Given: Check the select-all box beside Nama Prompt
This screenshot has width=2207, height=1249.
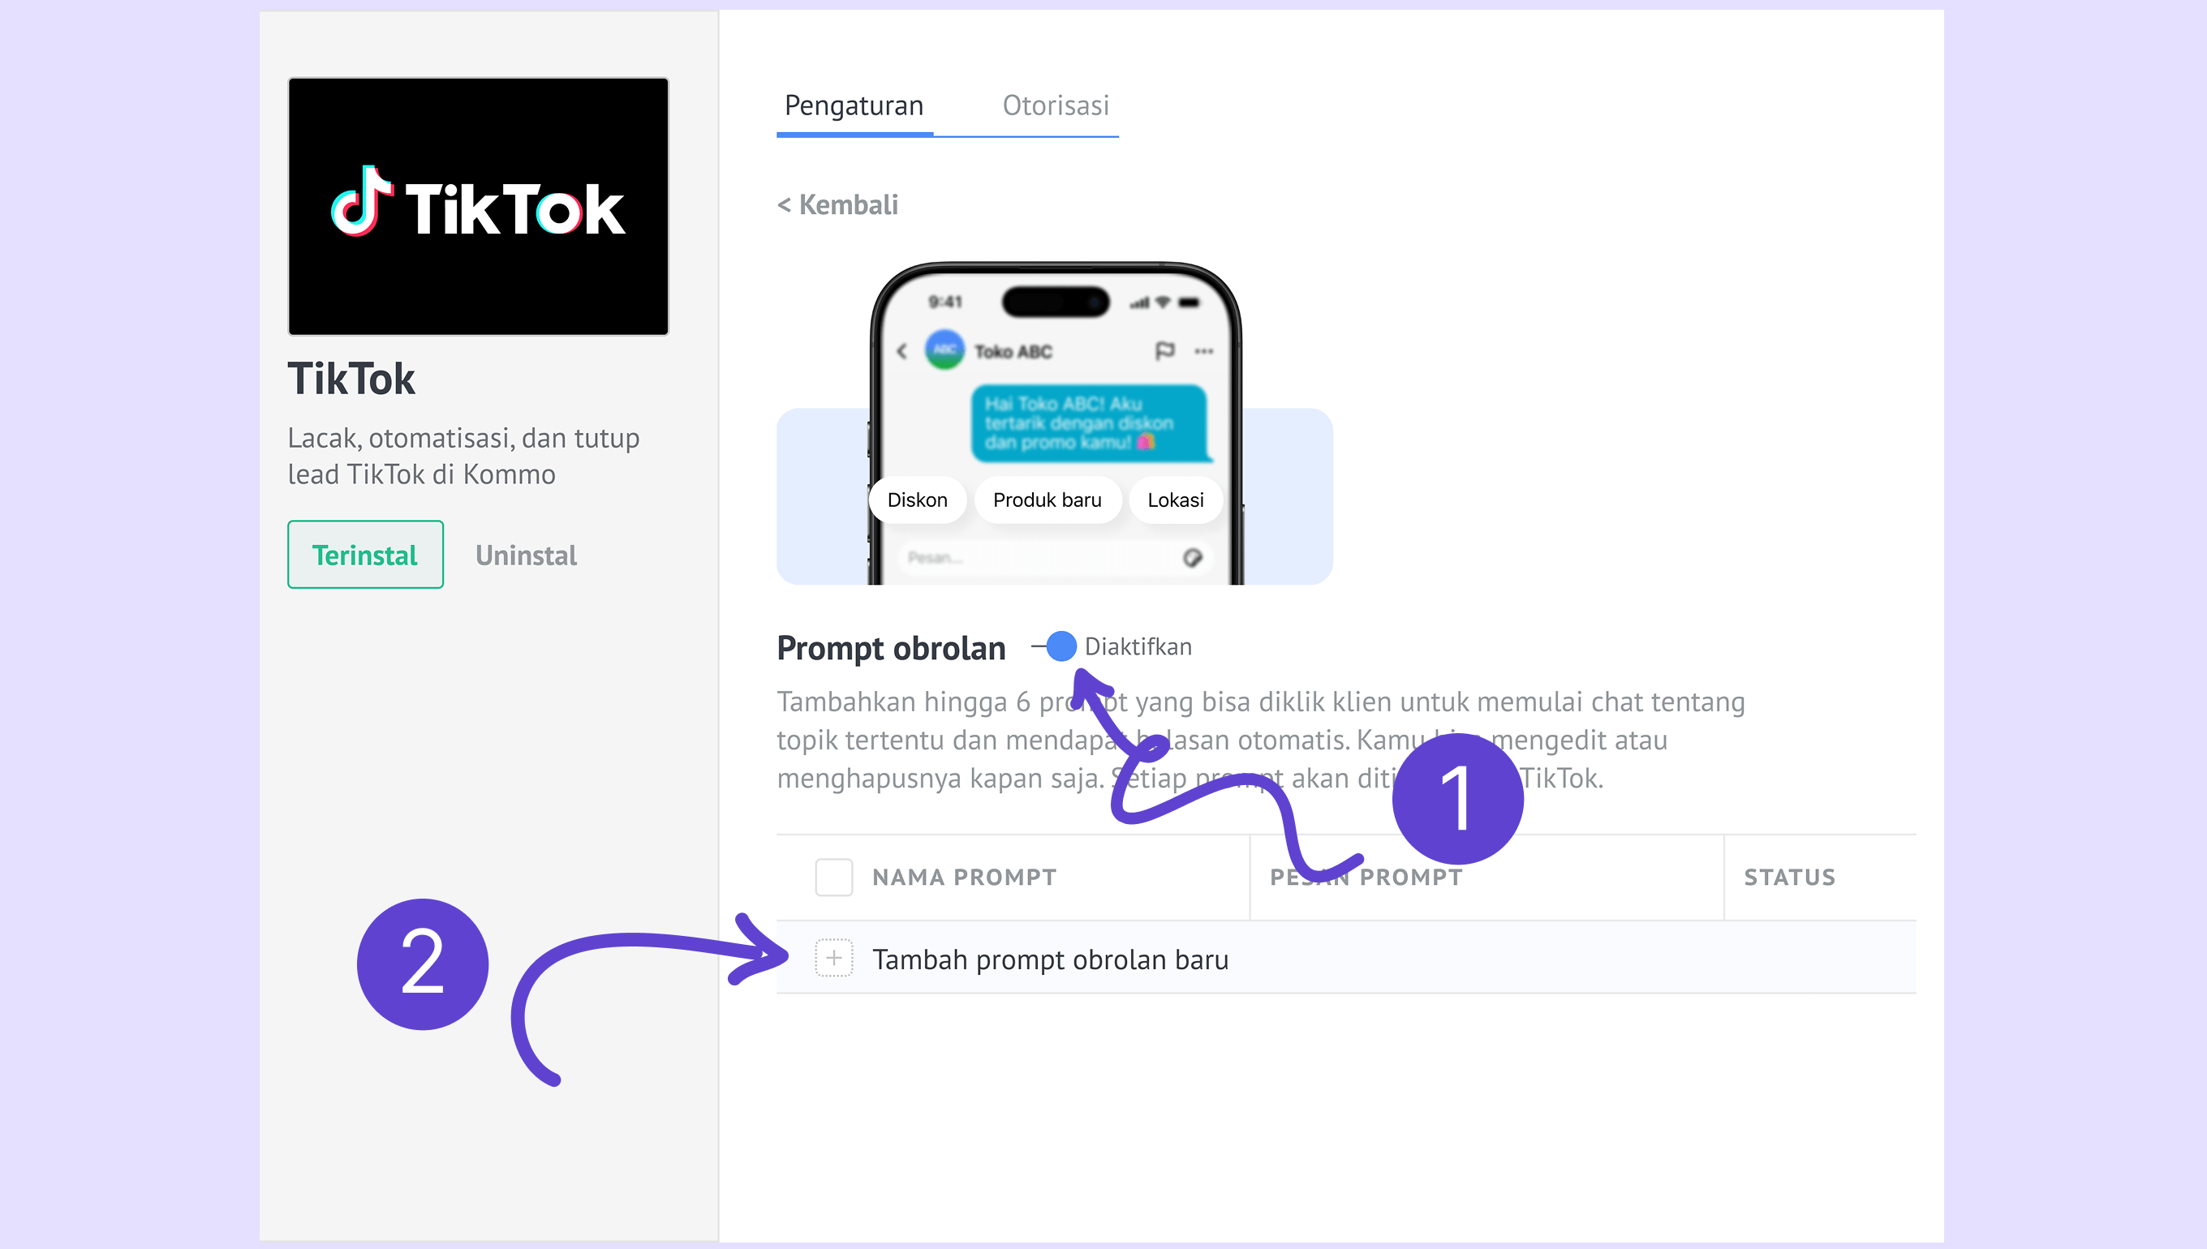Looking at the screenshot, I should point(833,877).
